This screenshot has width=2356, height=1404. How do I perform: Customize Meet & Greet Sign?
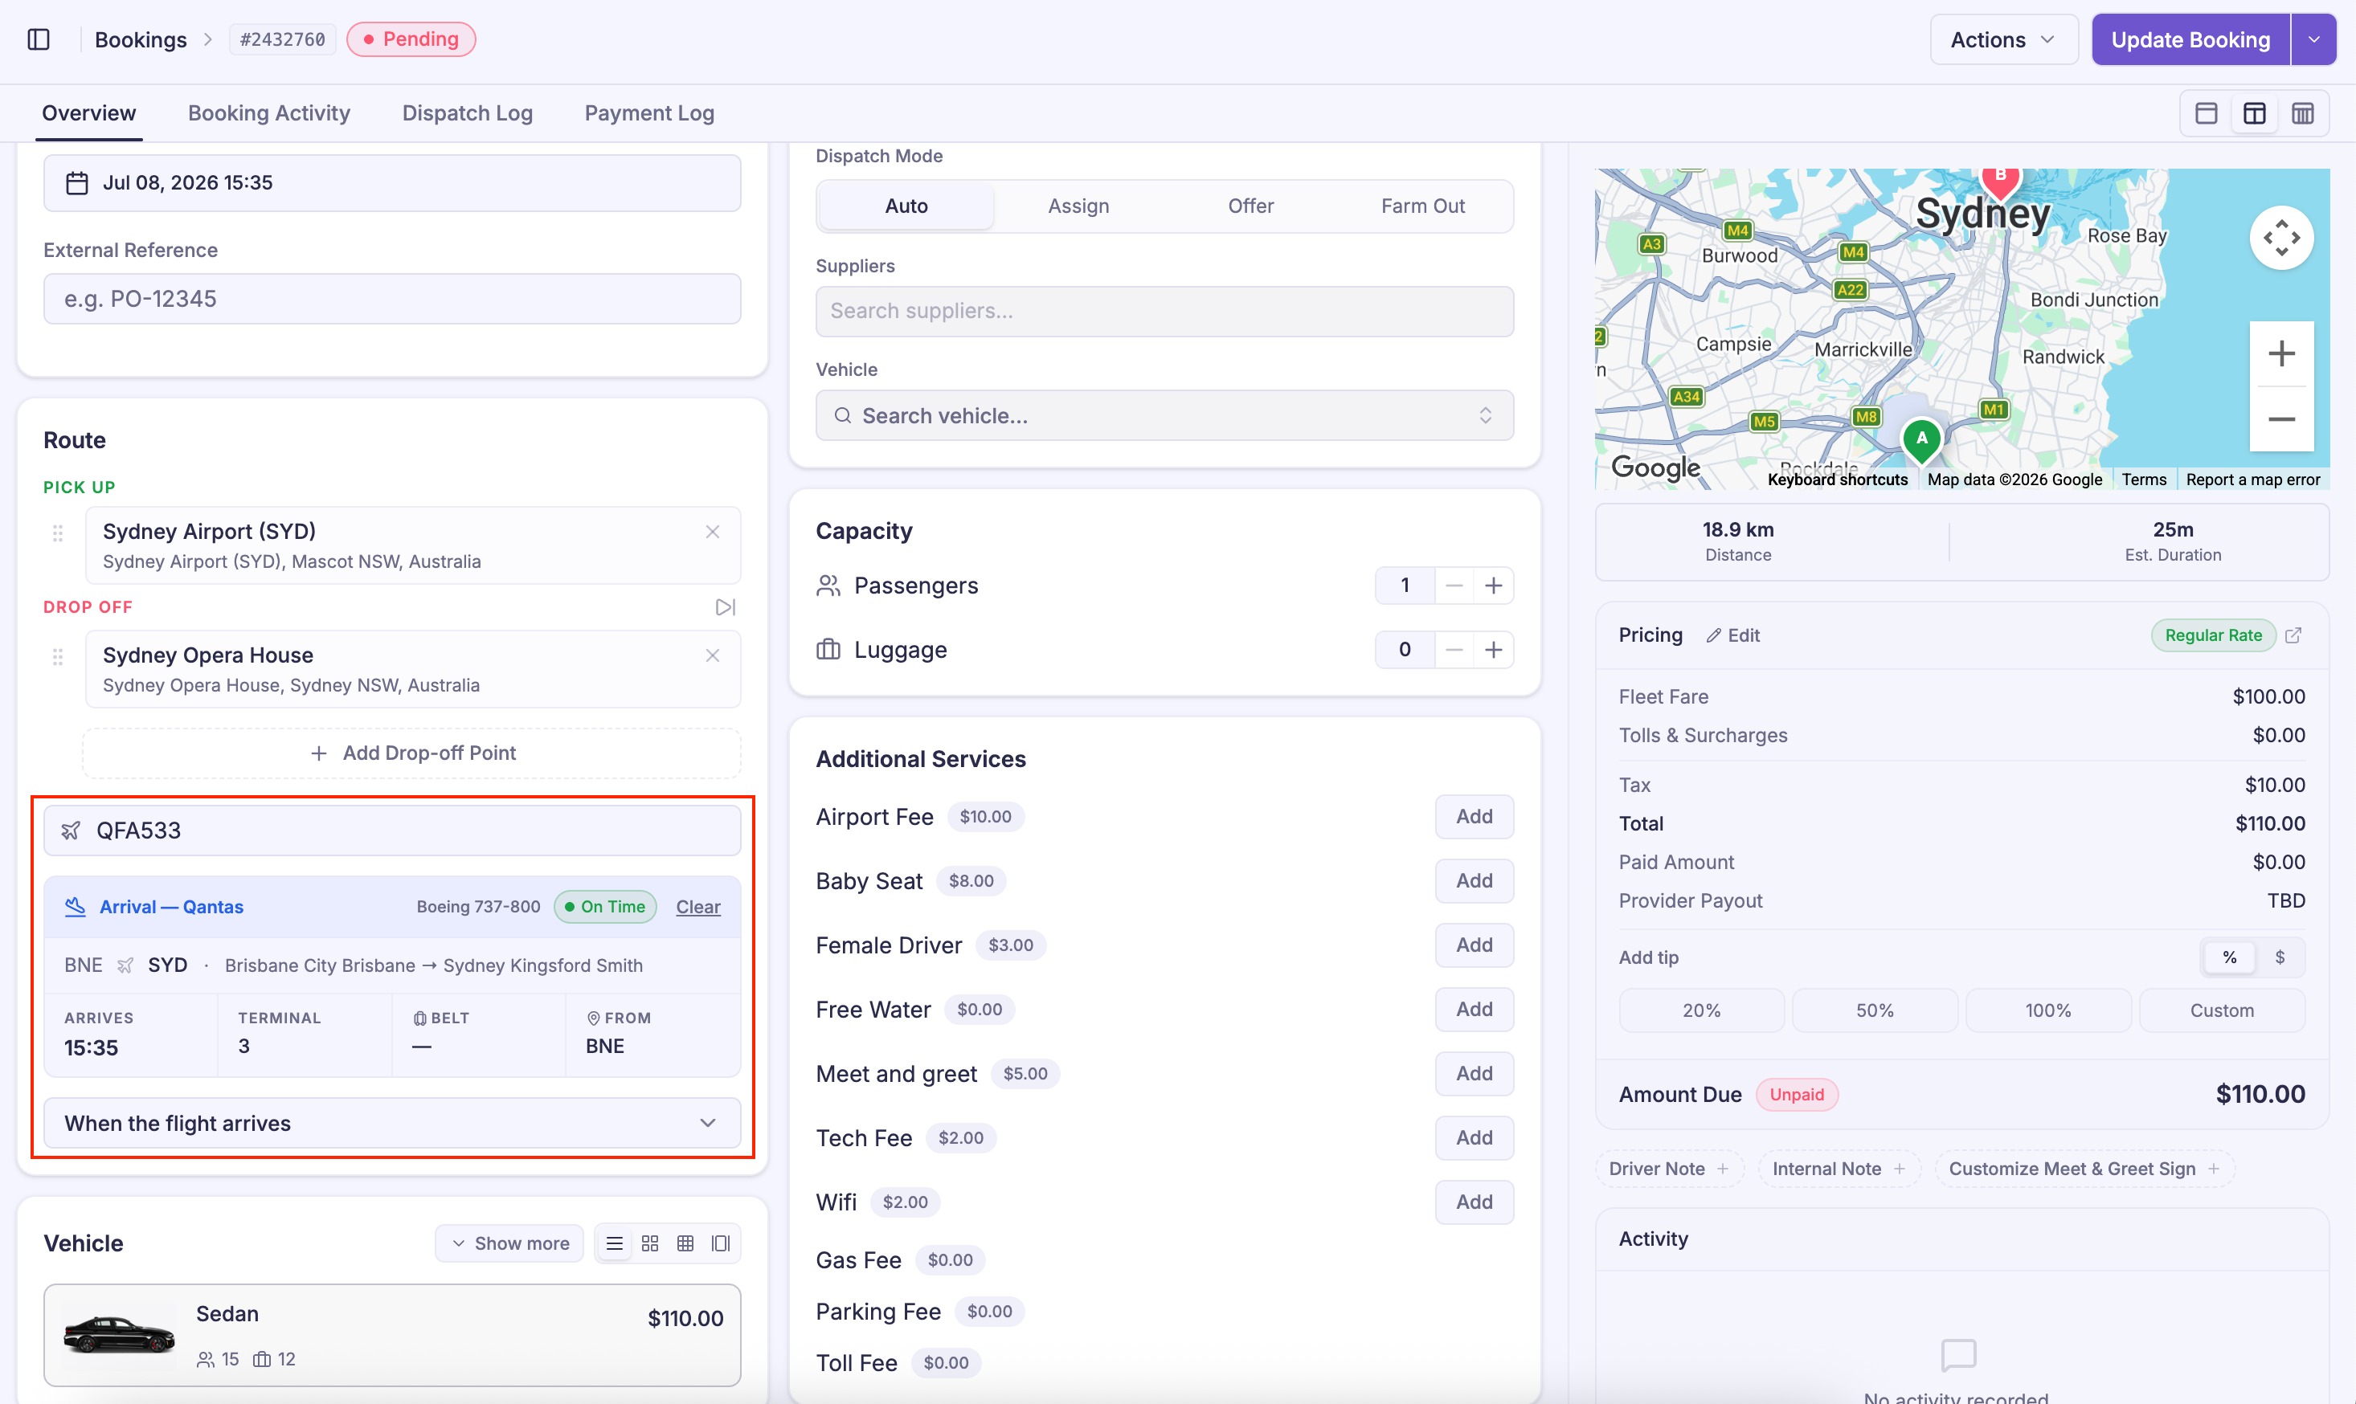(x=2084, y=1169)
